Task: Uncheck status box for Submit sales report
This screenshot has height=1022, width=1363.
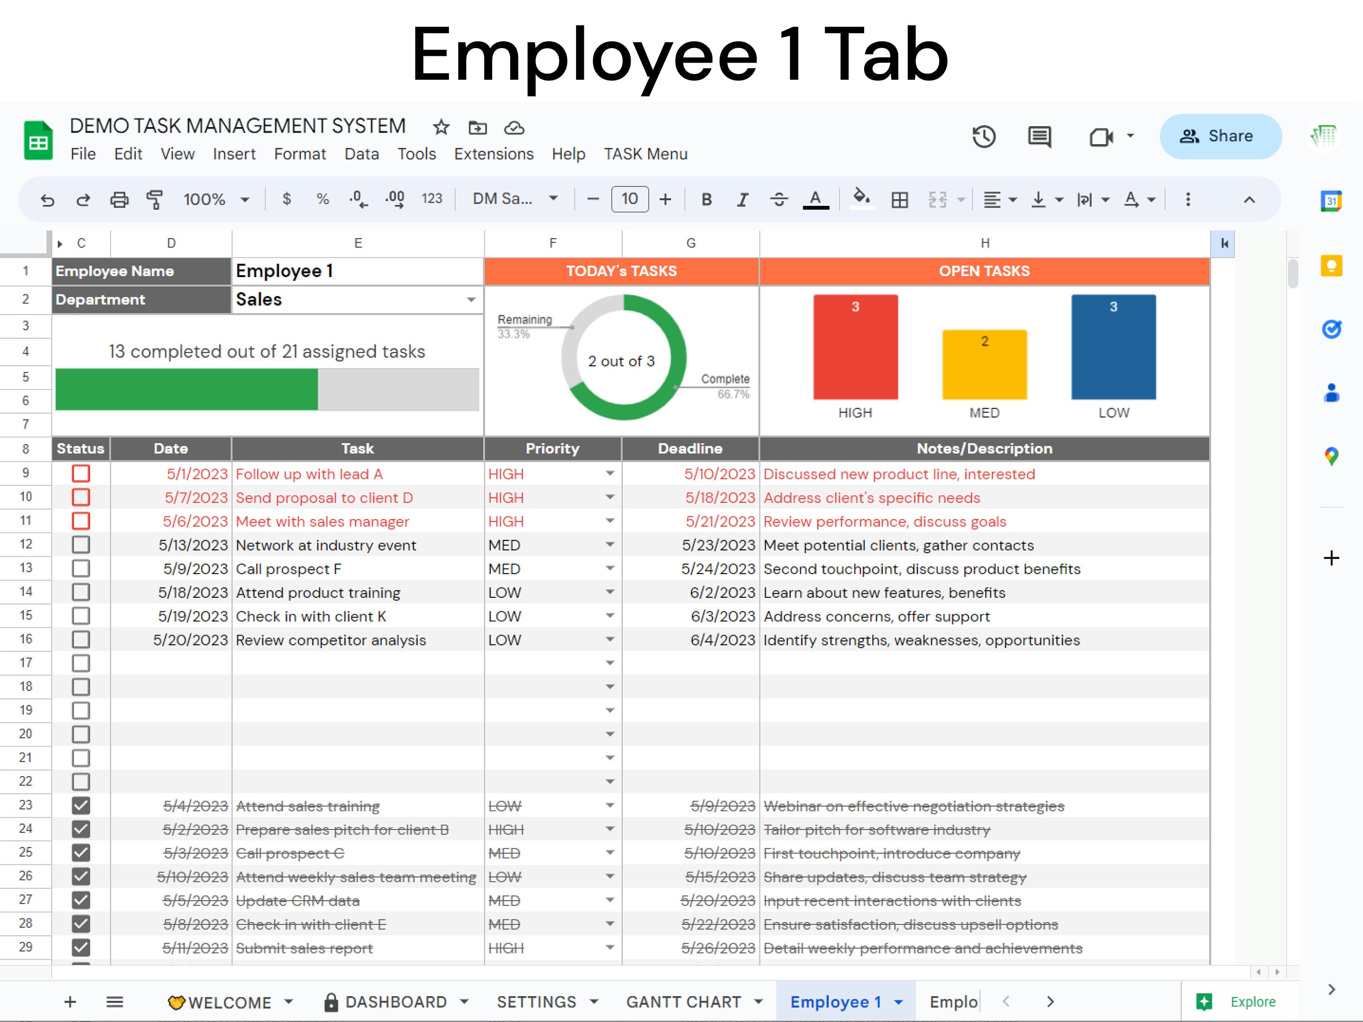Action: (x=81, y=948)
